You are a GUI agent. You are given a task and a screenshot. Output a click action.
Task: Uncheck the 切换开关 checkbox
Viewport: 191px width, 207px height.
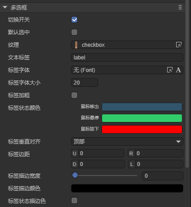(x=74, y=20)
